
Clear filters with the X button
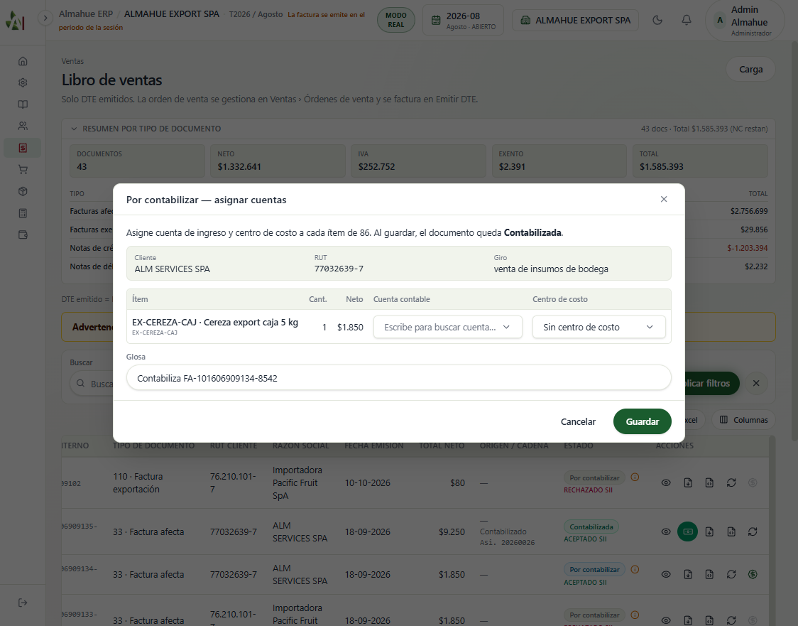tap(756, 384)
